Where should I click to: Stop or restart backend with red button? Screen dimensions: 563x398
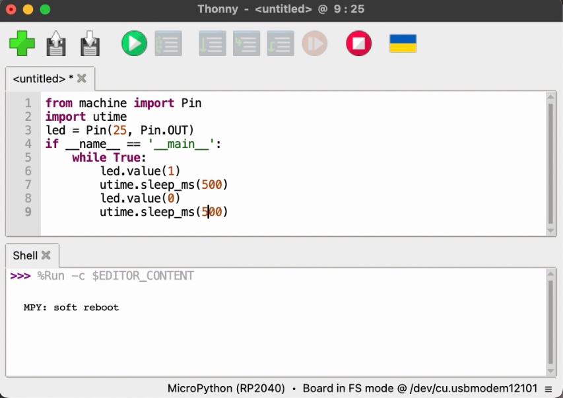(x=358, y=44)
